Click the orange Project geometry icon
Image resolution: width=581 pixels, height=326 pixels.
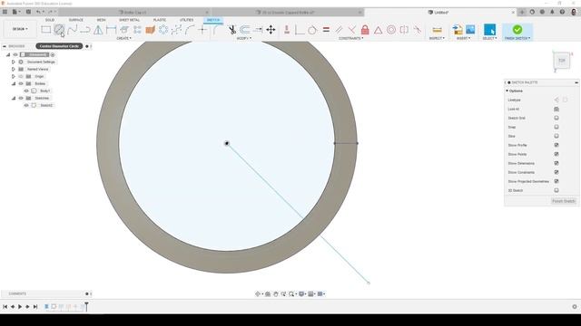coord(150,30)
